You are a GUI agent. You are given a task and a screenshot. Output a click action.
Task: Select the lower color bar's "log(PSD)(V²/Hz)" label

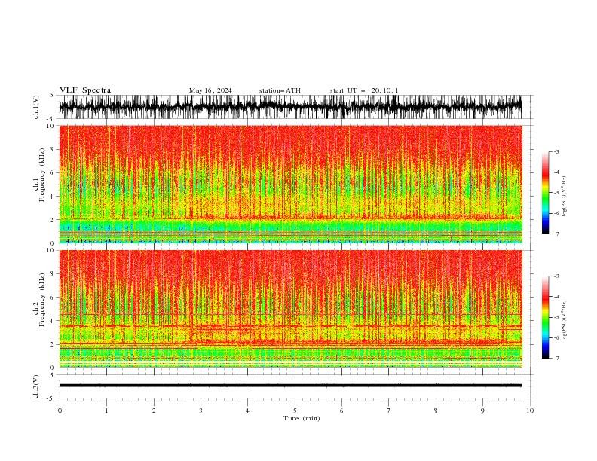click(x=565, y=321)
